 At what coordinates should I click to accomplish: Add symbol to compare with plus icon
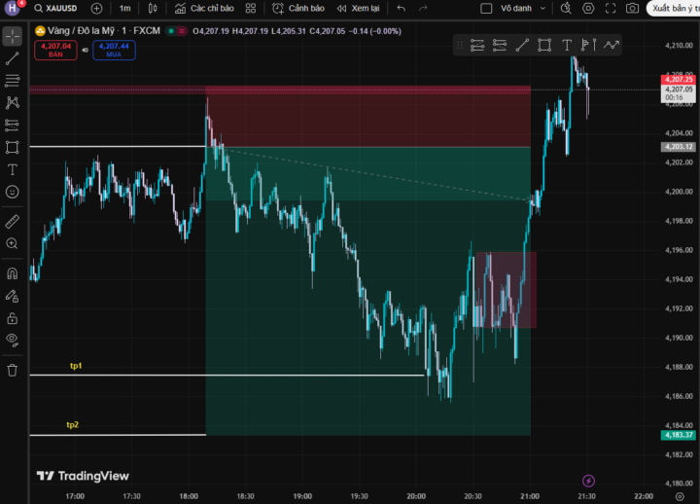click(x=96, y=9)
